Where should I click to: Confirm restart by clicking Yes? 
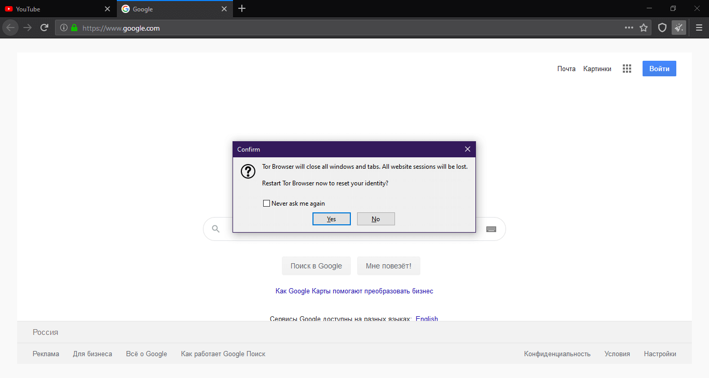[x=332, y=219]
